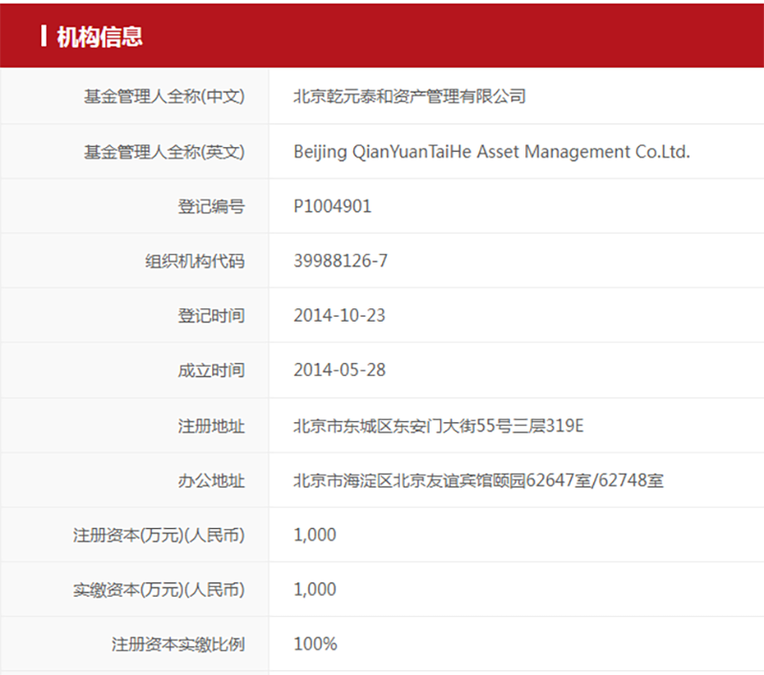The image size is (764, 675).
Task: Click the 组织机构代码 label
Action: (195, 262)
